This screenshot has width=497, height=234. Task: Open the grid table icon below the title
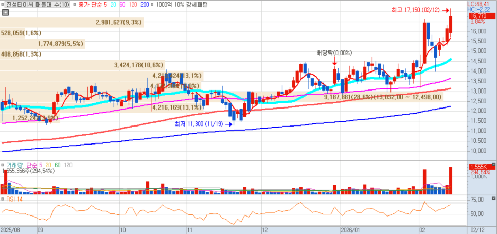(x=5, y=13)
